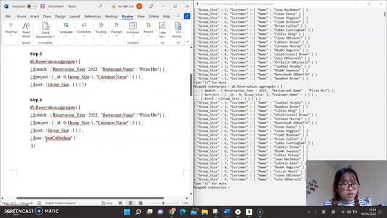Switch to the Insert tab
387x218 pixels.
tap(34, 16)
